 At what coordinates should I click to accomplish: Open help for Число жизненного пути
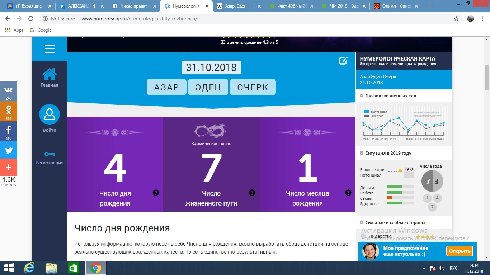click(x=252, y=193)
